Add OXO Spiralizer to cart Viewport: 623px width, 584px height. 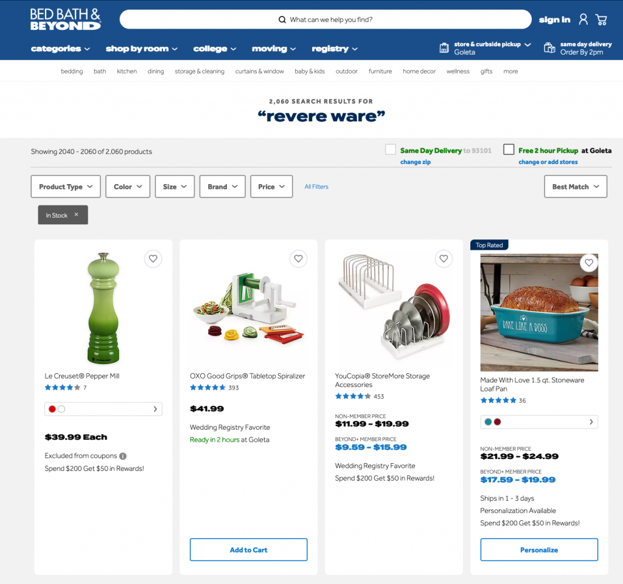249,549
